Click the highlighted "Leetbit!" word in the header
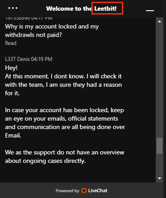 tap(105, 8)
